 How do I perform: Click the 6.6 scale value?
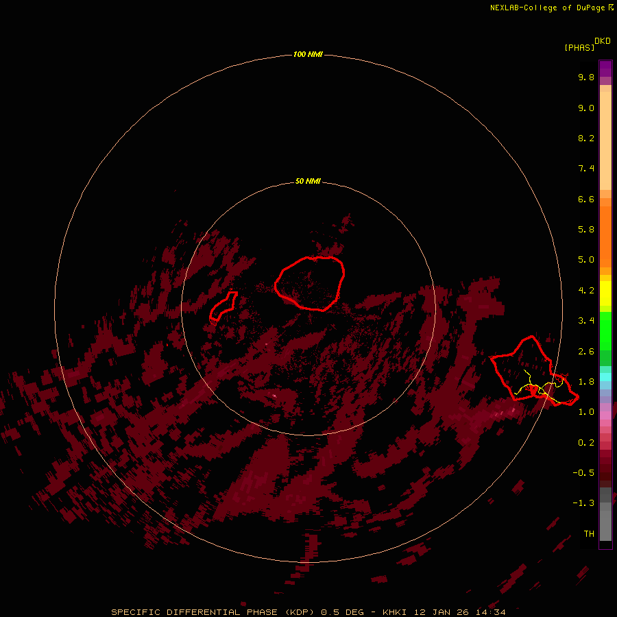click(x=586, y=199)
